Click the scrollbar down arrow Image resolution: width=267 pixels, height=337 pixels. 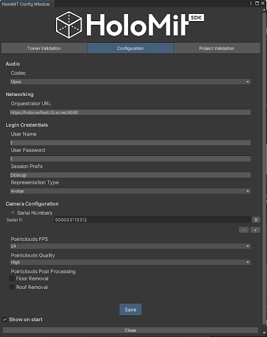(x=264, y=334)
